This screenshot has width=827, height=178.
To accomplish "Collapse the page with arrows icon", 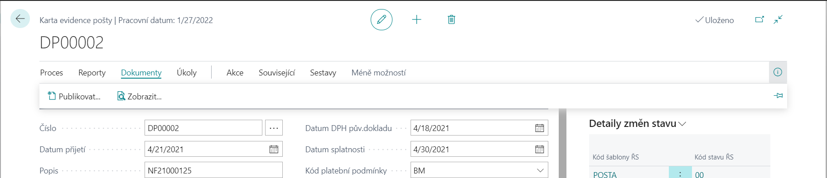I will 778,19.
